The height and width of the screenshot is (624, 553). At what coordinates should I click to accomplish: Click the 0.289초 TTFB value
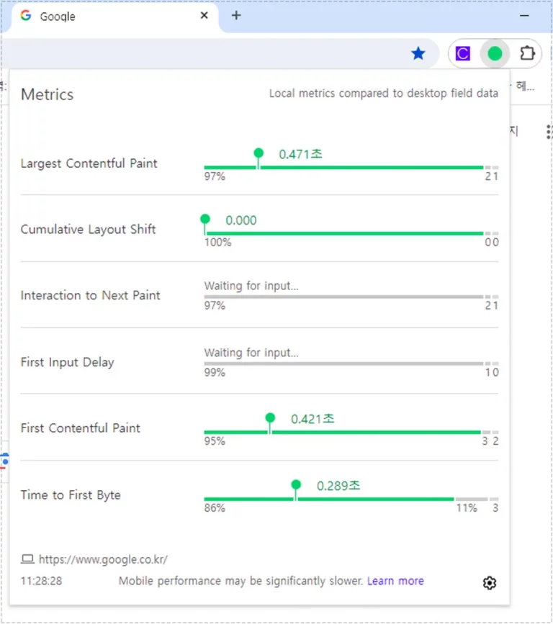[338, 486]
